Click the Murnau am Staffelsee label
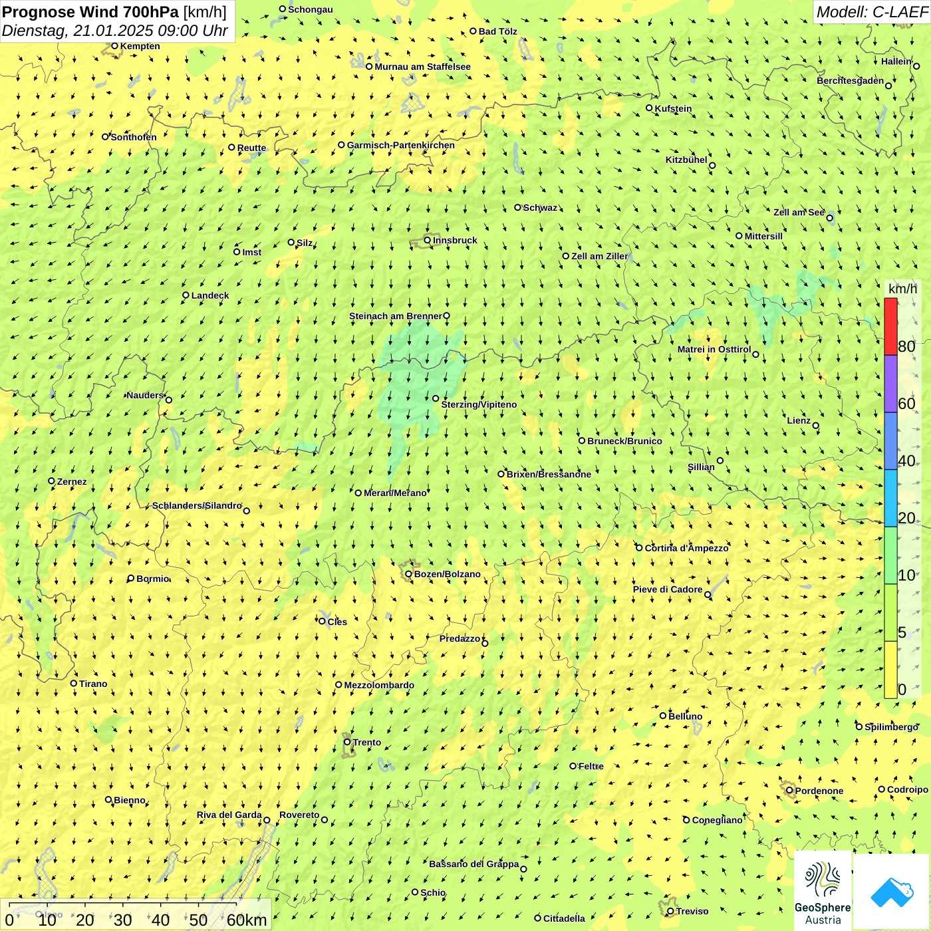Screen dimensions: 931x931 tap(422, 66)
